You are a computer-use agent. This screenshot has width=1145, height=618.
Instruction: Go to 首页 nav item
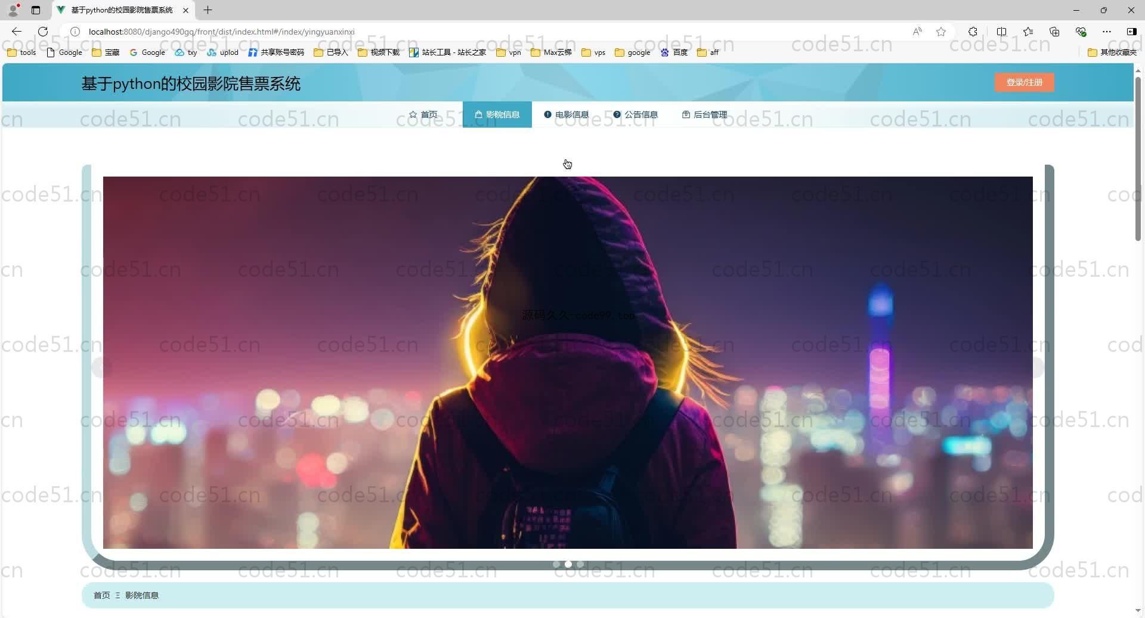tap(423, 115)
